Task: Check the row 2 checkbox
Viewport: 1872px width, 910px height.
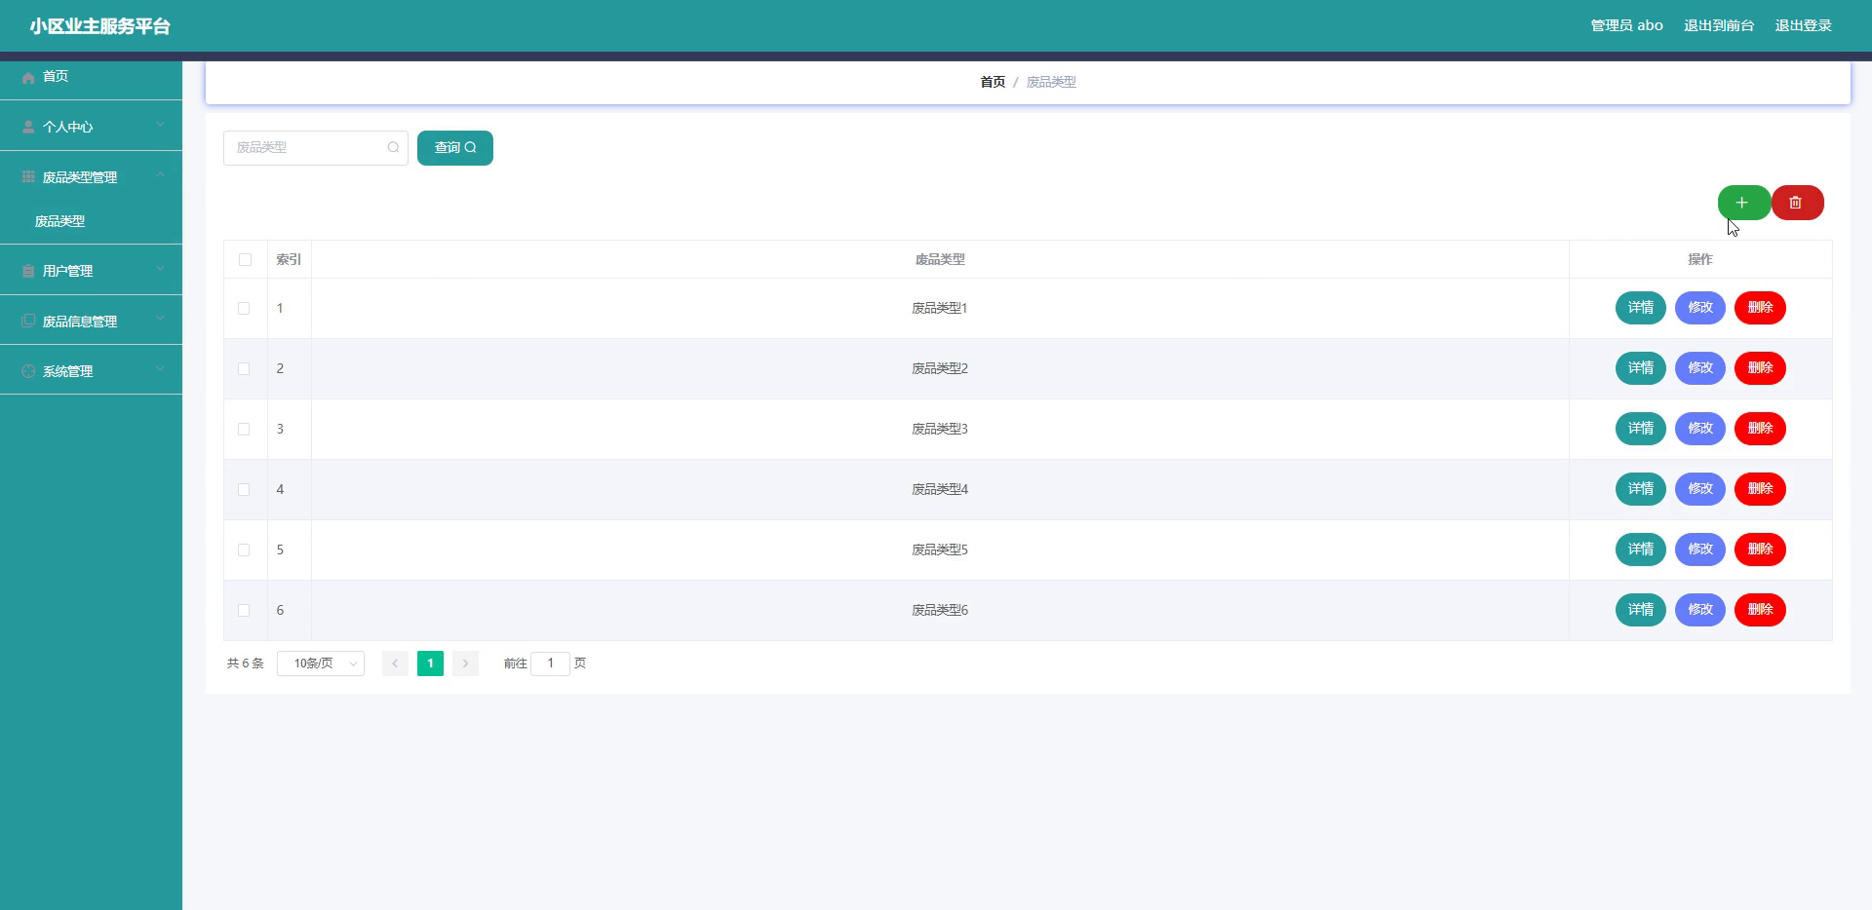Action: click(244, 368)
